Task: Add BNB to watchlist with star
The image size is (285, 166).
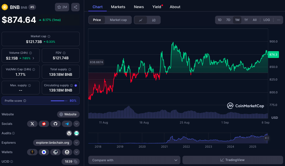Action: click(62, 7)
